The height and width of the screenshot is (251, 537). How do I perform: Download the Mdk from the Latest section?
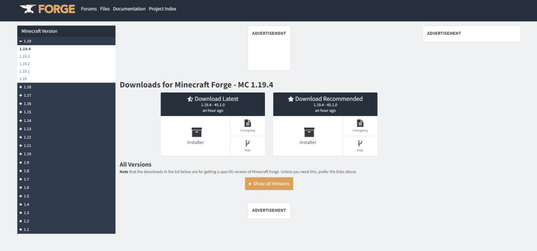[x=247, y=146]
